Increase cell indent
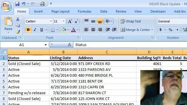This screenshot has width=187, height=105. pos(114,30)
